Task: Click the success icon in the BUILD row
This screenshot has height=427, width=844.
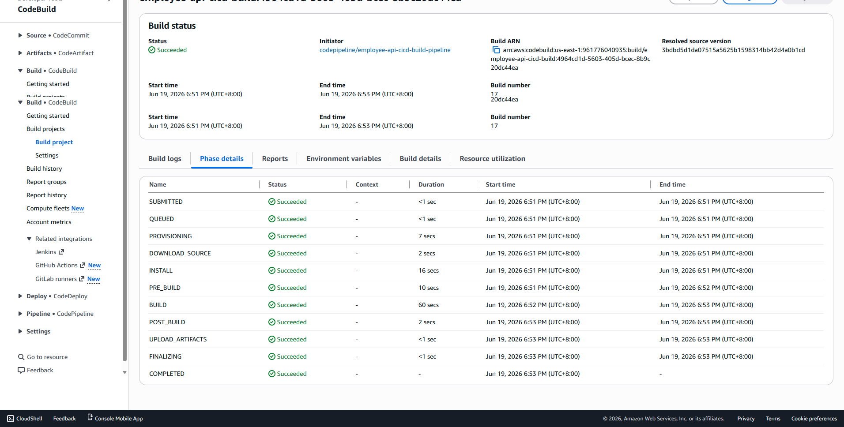Action: pos(272,305)
